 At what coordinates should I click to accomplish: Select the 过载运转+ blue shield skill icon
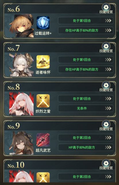[x=43, y=23]
